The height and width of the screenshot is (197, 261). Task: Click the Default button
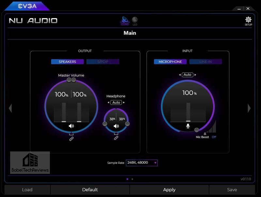[x=90, y=190]
